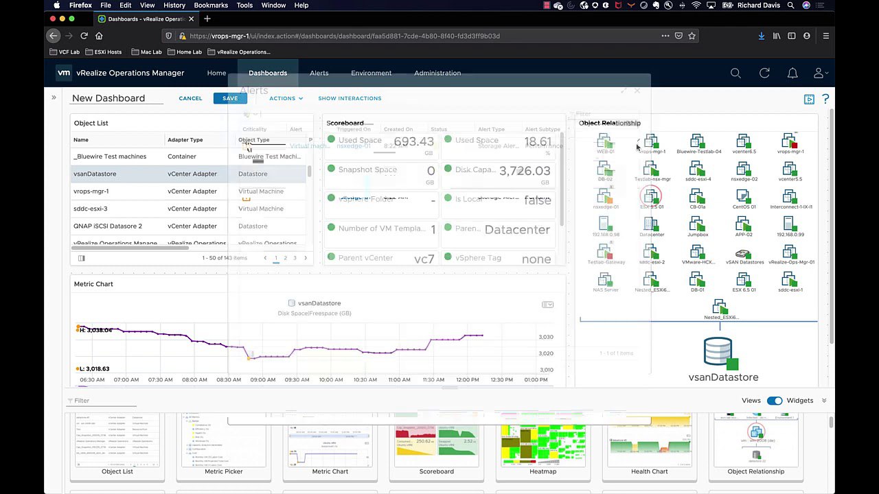
Task: Open the Dashboards tab
Action: 268,73
